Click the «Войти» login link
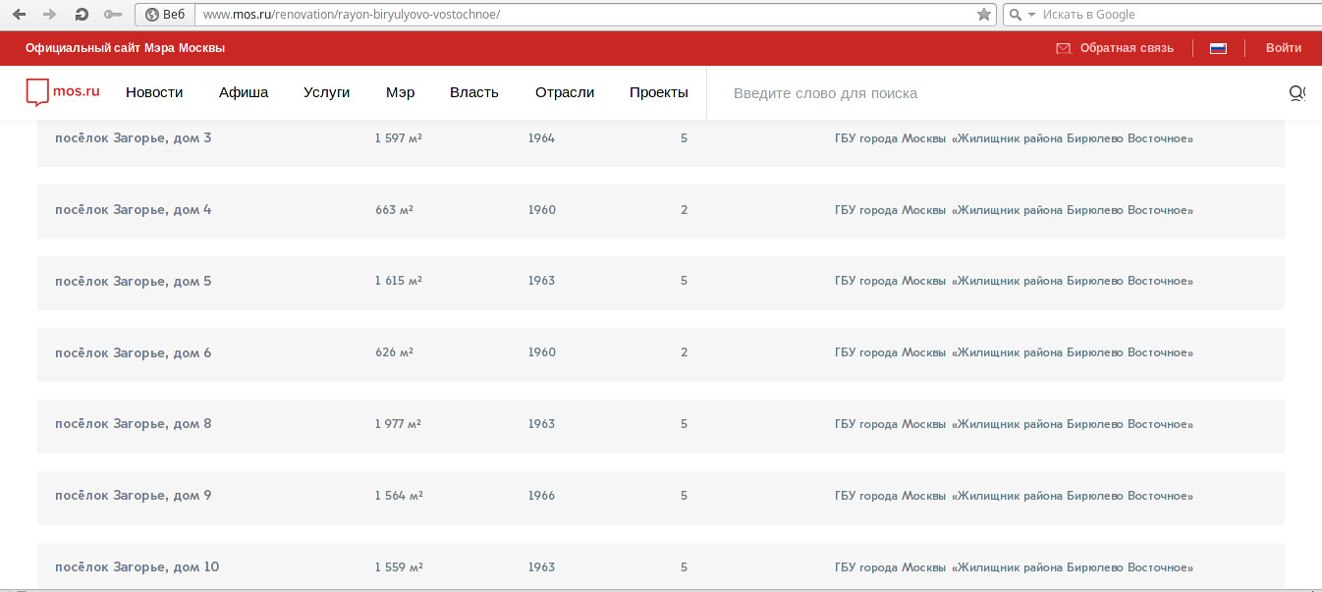The image size is (1322, 592). click(1283, 48)
